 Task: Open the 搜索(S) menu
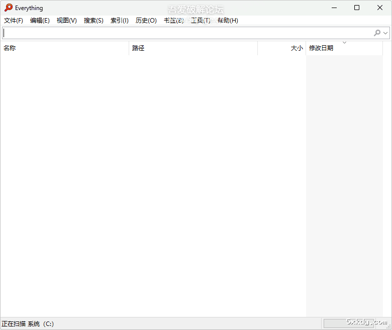tap(93, 21)
